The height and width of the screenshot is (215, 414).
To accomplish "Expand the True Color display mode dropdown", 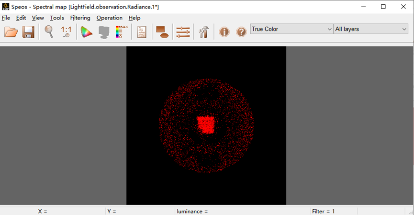I will [x=291, y=29].
